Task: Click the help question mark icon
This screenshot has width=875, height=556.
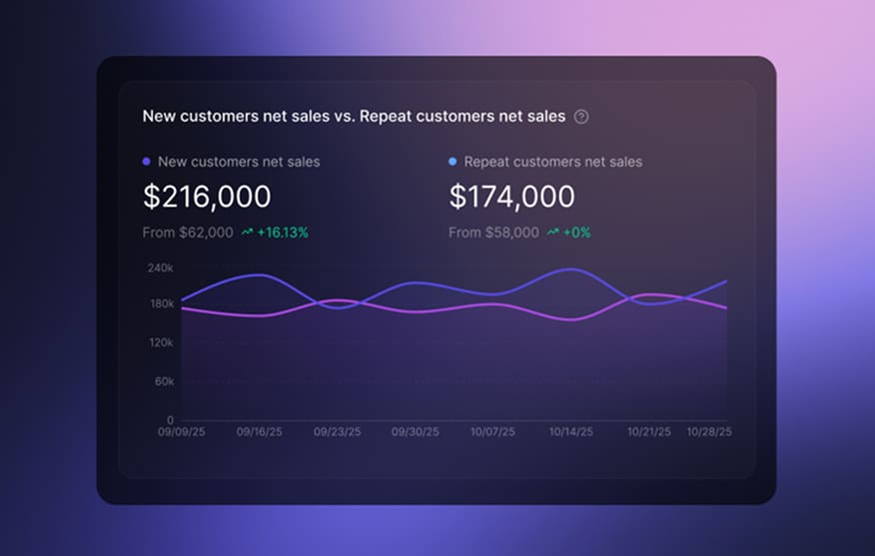Action: pyautogui.click(x=581, y=117)
